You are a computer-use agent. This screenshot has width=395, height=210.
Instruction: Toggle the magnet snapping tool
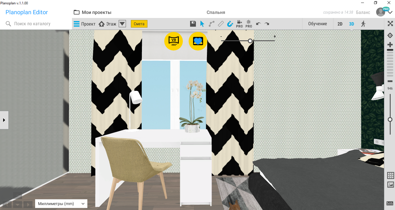(230, 24)
